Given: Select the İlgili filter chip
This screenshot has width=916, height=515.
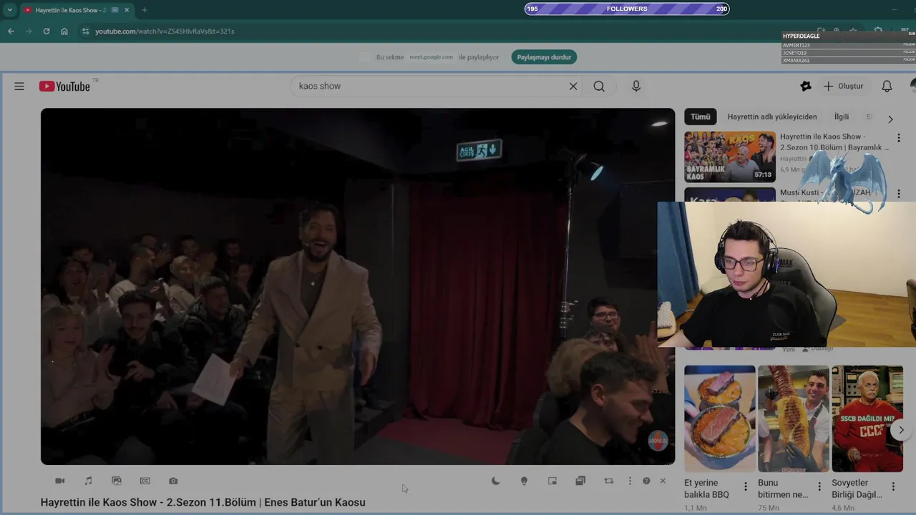Looking at the screenshot, I should [x=842, y=117].
